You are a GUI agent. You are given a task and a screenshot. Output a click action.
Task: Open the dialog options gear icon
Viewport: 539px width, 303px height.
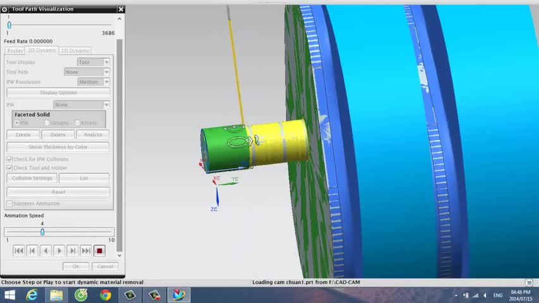(x=4, y=9)
